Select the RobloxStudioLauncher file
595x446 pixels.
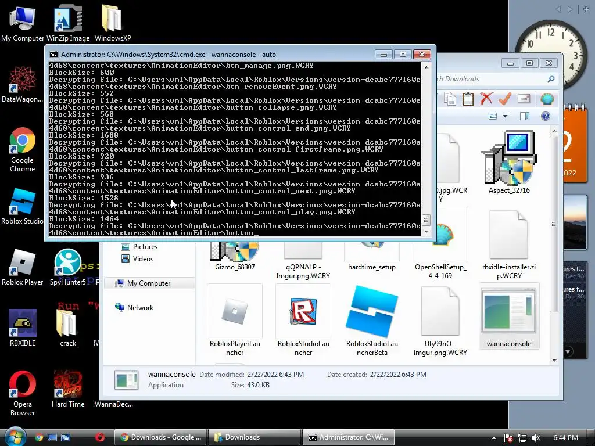click(303, 320)
